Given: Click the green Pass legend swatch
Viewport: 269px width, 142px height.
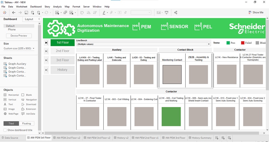Looking at the screenshot, I should click(x=228, y=43).
